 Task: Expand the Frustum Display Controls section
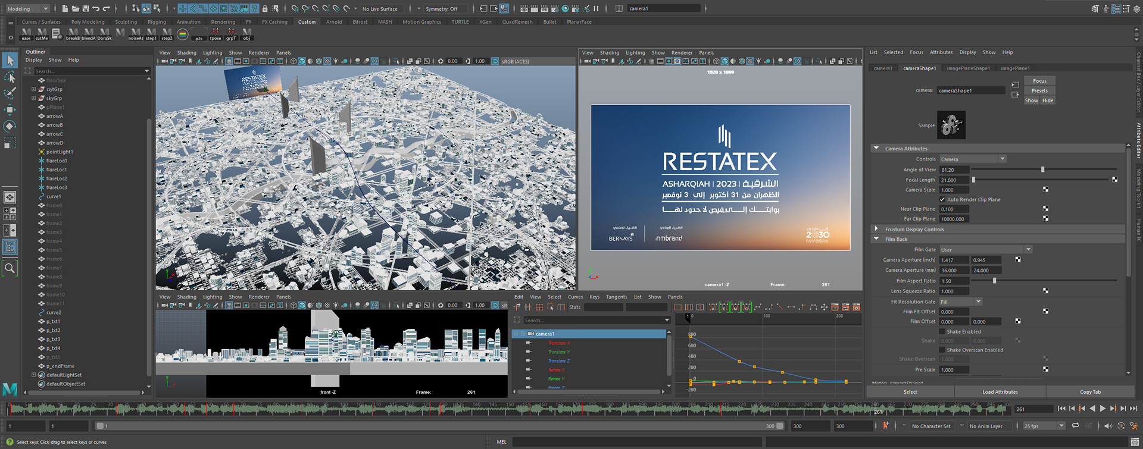point(876,229)
